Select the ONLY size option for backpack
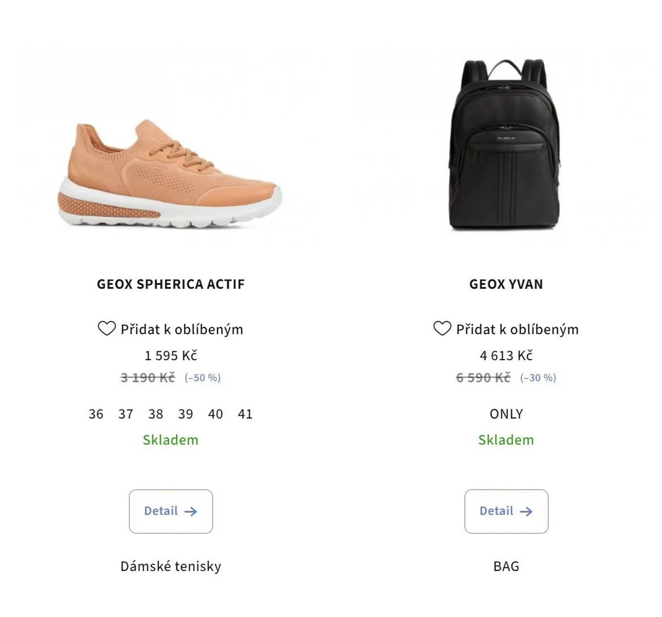The height and width of the screenshot is (617, 662). 506,414
